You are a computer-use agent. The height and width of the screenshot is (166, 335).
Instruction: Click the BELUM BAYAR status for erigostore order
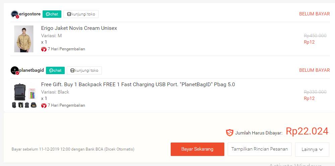(x=314, y=14)
